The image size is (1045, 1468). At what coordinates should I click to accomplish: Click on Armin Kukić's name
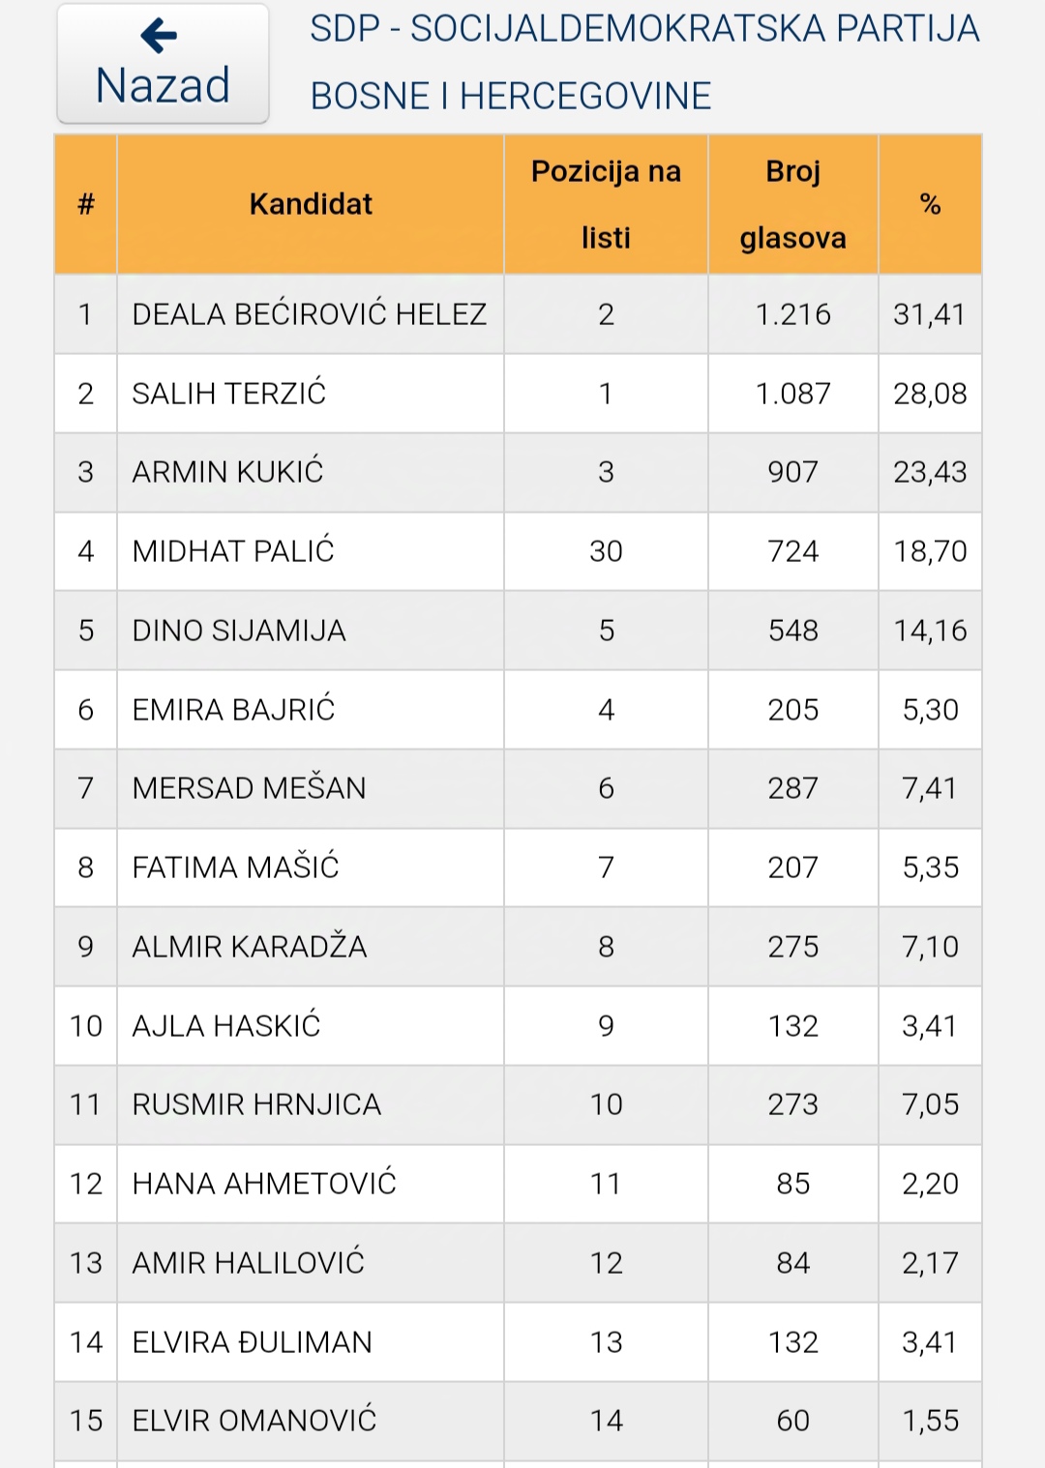pyautogui.click(x=227, y=472)
